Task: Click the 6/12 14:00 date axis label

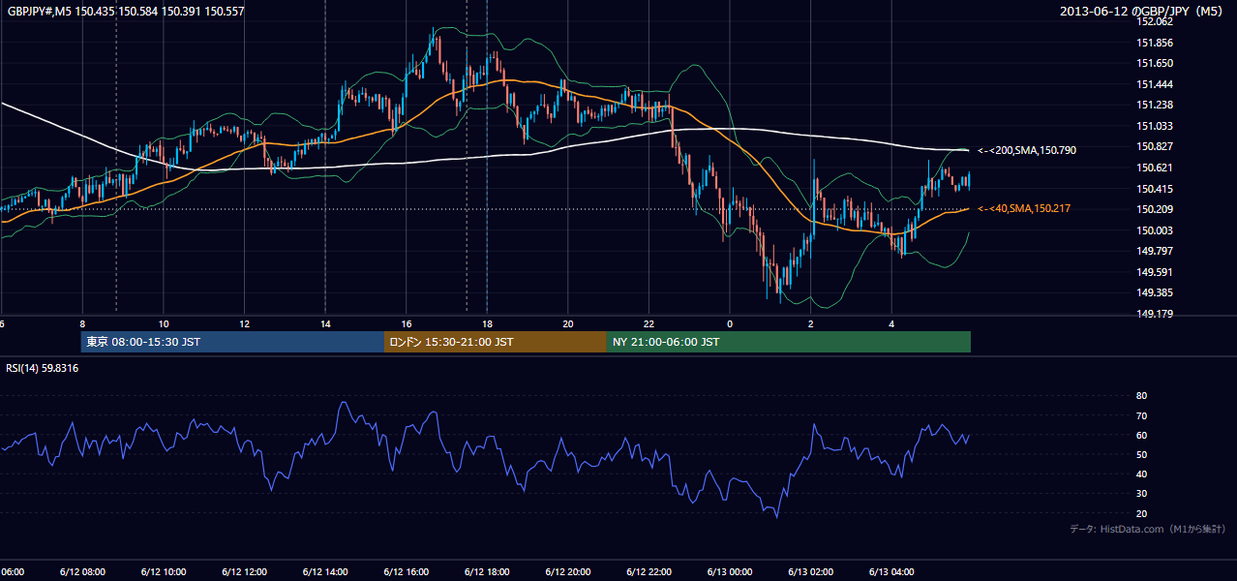Action: tap(325, 571)
